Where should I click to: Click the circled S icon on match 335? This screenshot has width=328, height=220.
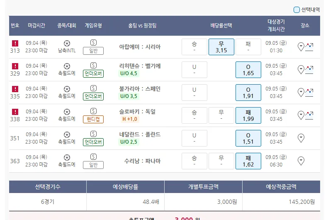[93, 88]
